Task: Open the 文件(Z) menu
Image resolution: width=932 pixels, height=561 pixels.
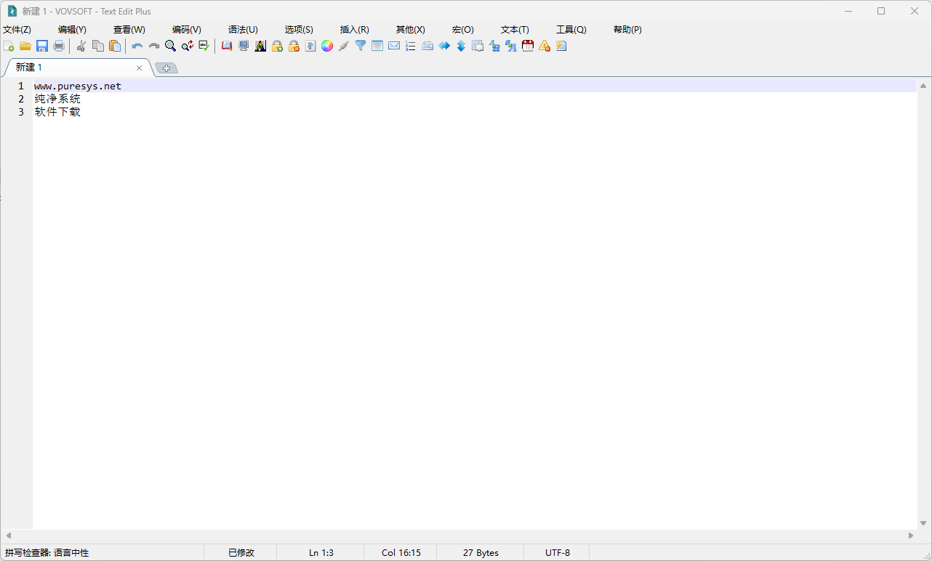Action: (17, 29)
